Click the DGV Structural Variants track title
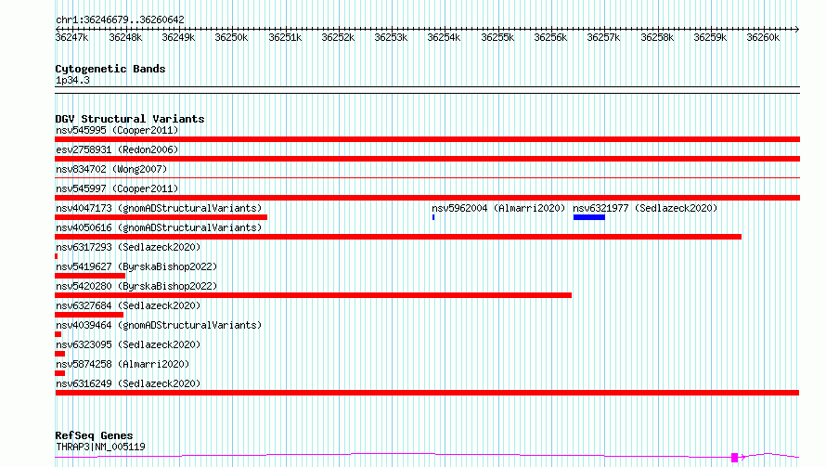This screenshot has height=467, width=826. coord(130,119)
